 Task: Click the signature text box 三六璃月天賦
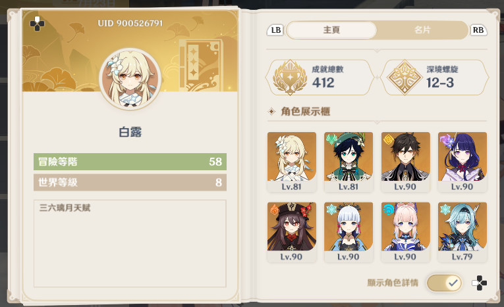(x=130, y=243)
